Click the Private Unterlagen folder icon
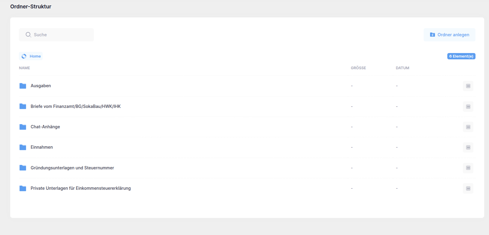This screenshot has width=489, height=235. tap(23, 189)
